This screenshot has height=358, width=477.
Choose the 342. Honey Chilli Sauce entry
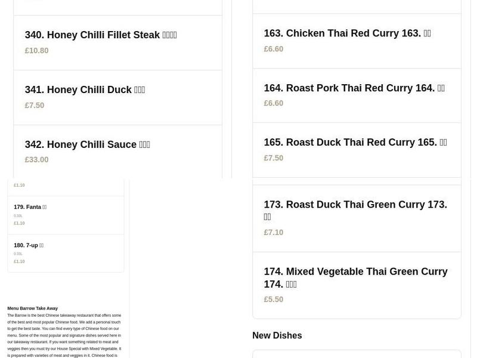click(87, 144)
